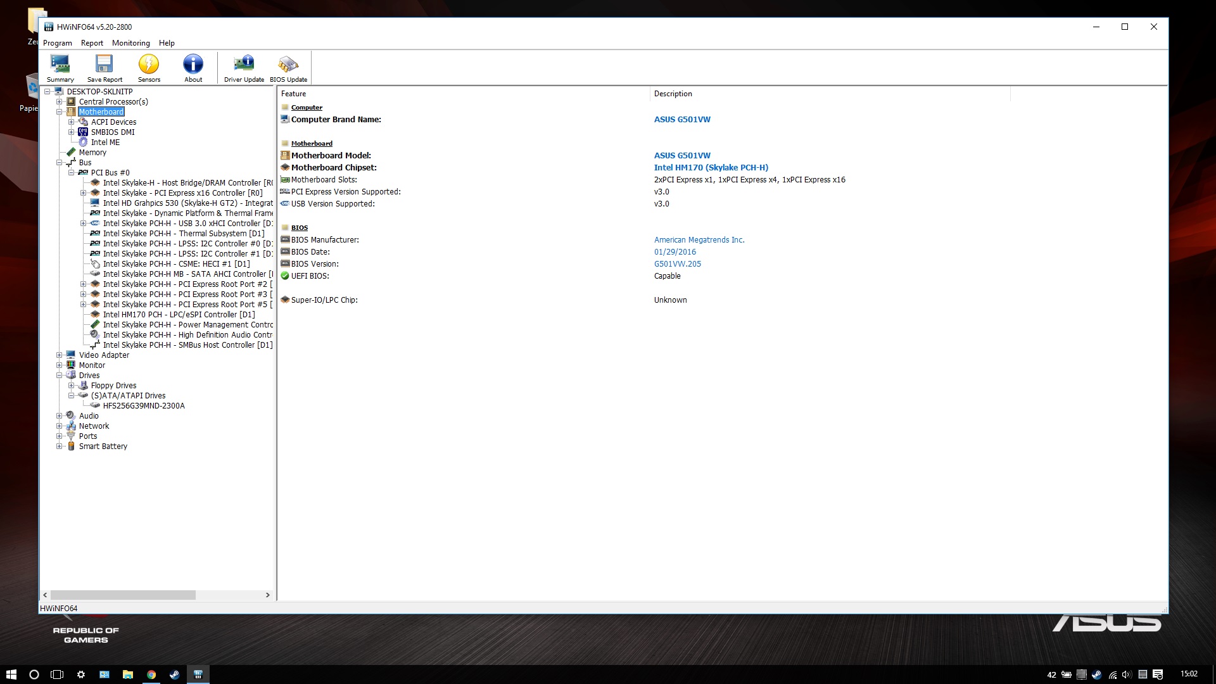The width and height of the screenshot is (1216, 684).
Task: Select the Memory tree item
Action: [x=92, y=153]
